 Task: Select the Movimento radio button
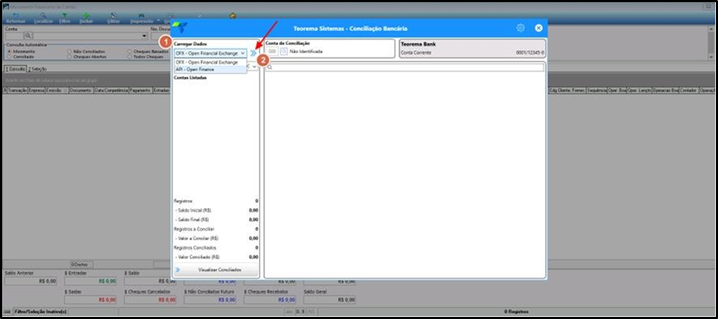point(10,52)
